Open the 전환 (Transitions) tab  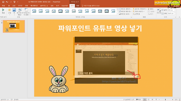(26, 5)
